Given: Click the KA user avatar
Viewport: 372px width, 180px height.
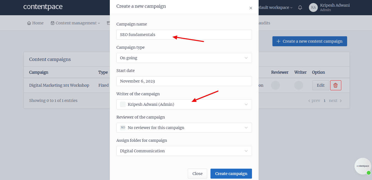Looking at the screenshot, I should coord(313,7).
